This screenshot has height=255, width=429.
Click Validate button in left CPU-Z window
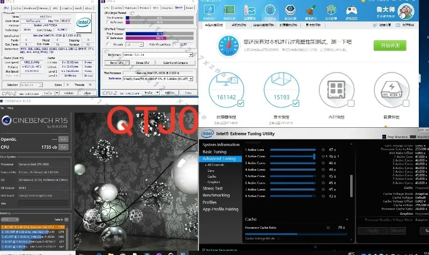(x=69, y=93)
